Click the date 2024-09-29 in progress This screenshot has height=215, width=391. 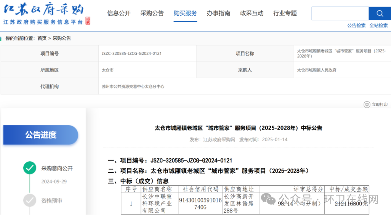click(54, 182)
